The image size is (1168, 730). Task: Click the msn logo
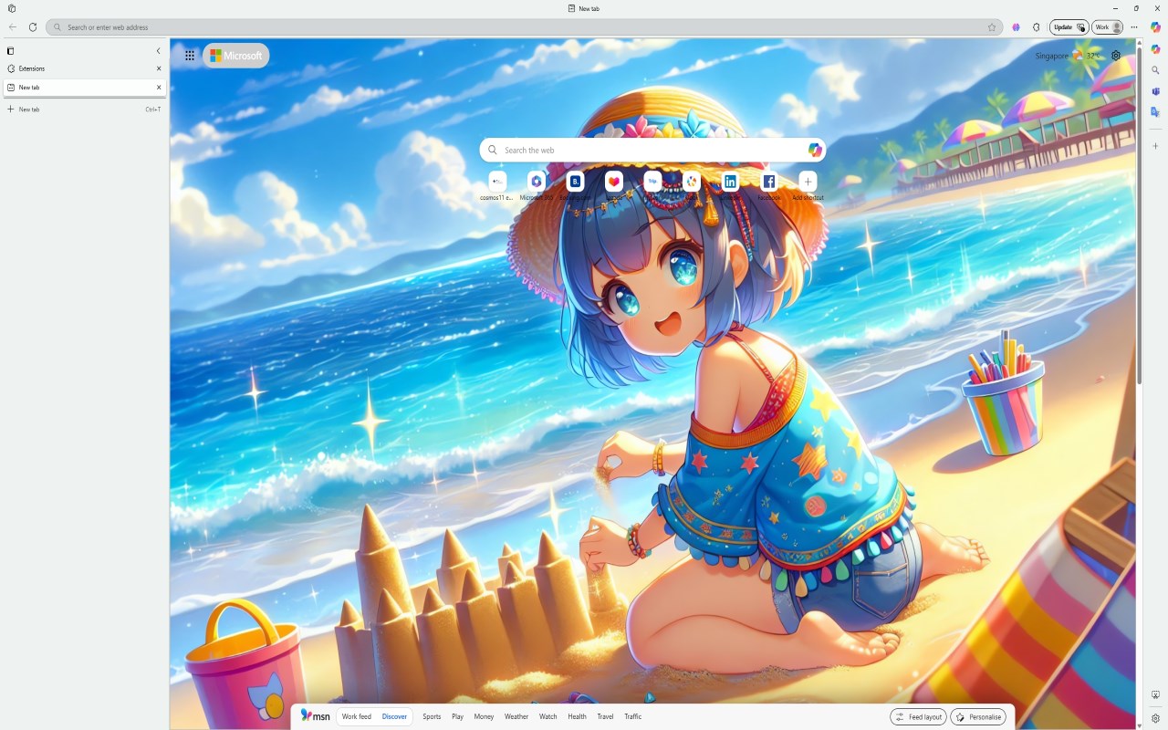tap(316, 716)
